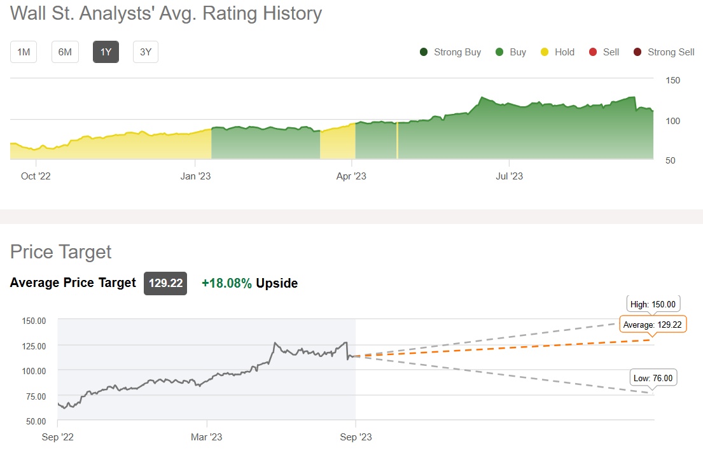Click the 129.22 average price target badge
703x469 pixels.
(165, 283)
